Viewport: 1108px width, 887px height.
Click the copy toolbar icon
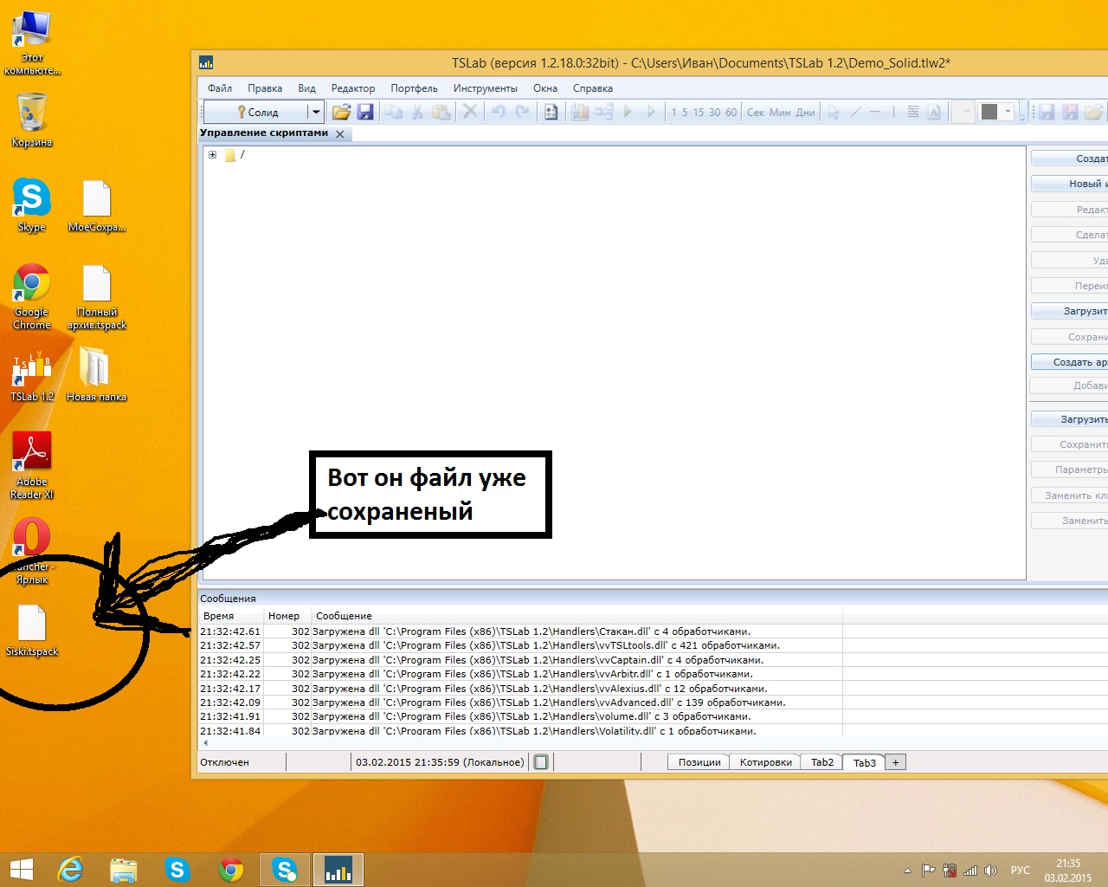click(394, 112)
